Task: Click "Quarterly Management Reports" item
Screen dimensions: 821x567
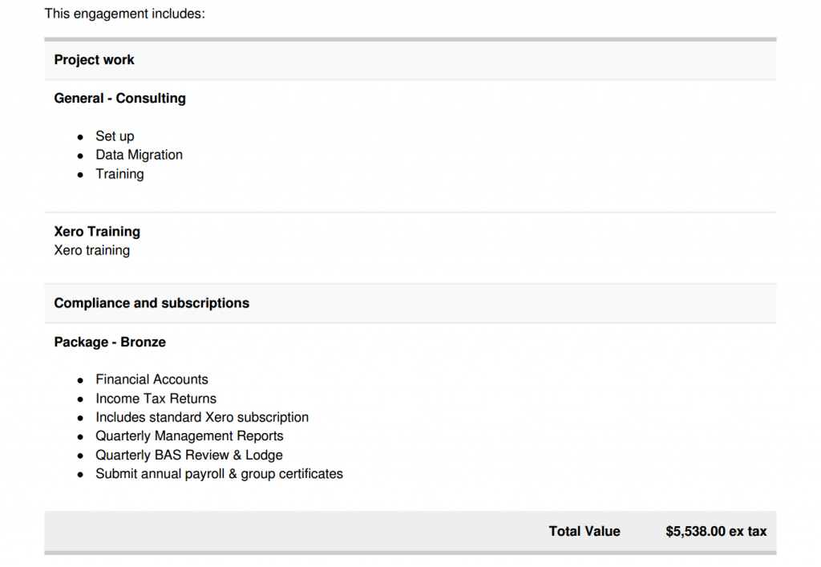Action: [x=189, y=436]
